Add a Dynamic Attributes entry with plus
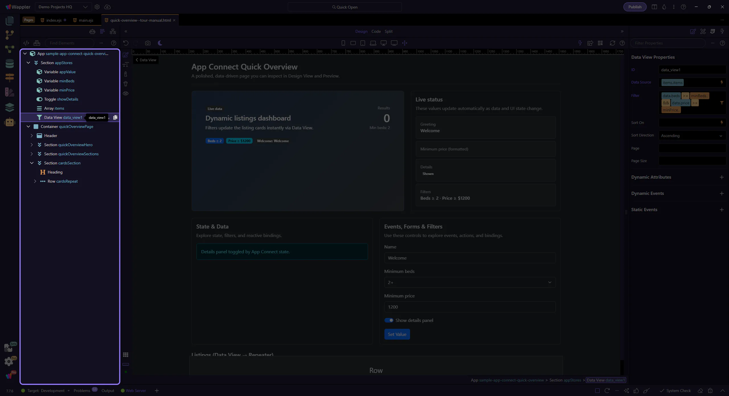The image size is (729, 396). tap(722, 177)
